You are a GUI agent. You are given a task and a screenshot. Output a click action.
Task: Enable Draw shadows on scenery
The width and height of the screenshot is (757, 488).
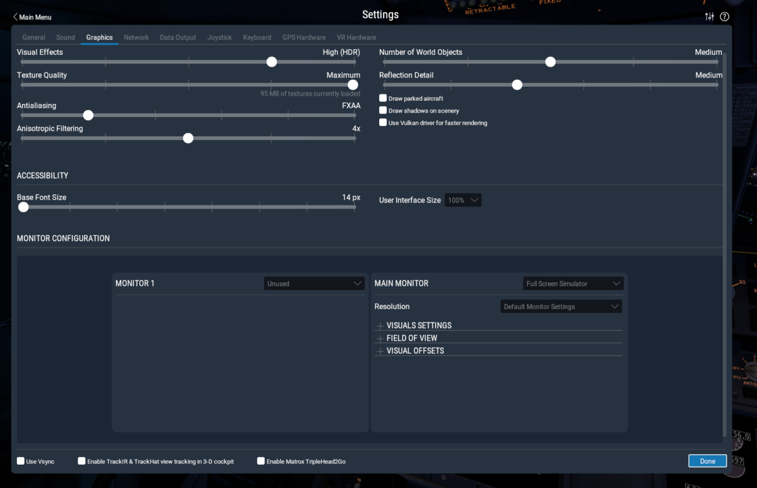pos(383,110)
